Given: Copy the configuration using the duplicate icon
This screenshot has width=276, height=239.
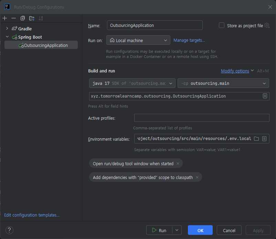Looking at the screenshot, I should pos(22,18).
